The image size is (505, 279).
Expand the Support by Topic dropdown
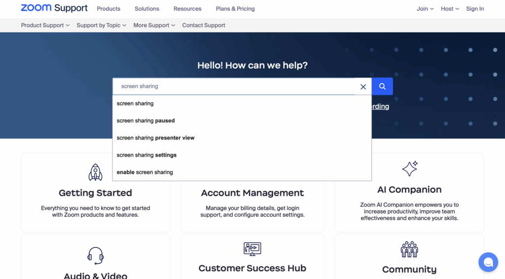(101, 25)
